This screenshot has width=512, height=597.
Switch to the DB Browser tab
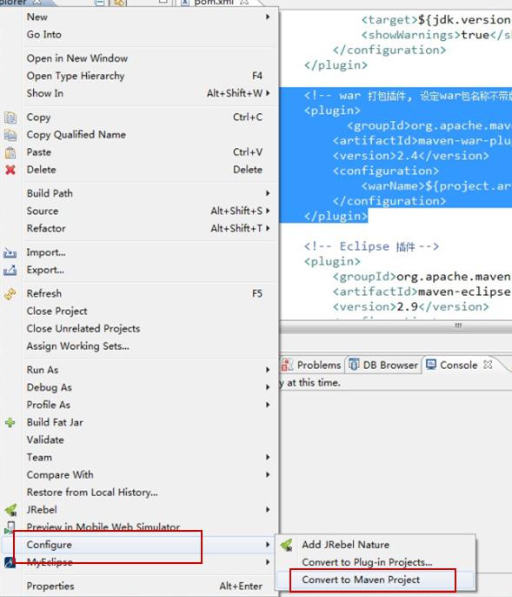(383, 365)
